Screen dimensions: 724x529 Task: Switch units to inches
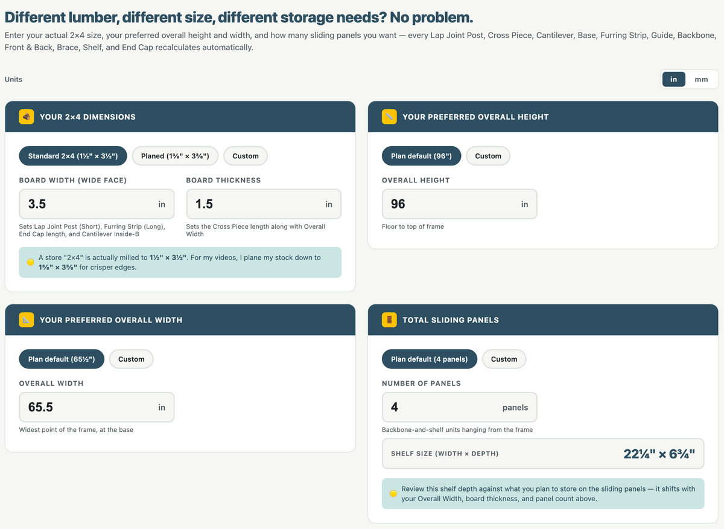coord(674,79)
